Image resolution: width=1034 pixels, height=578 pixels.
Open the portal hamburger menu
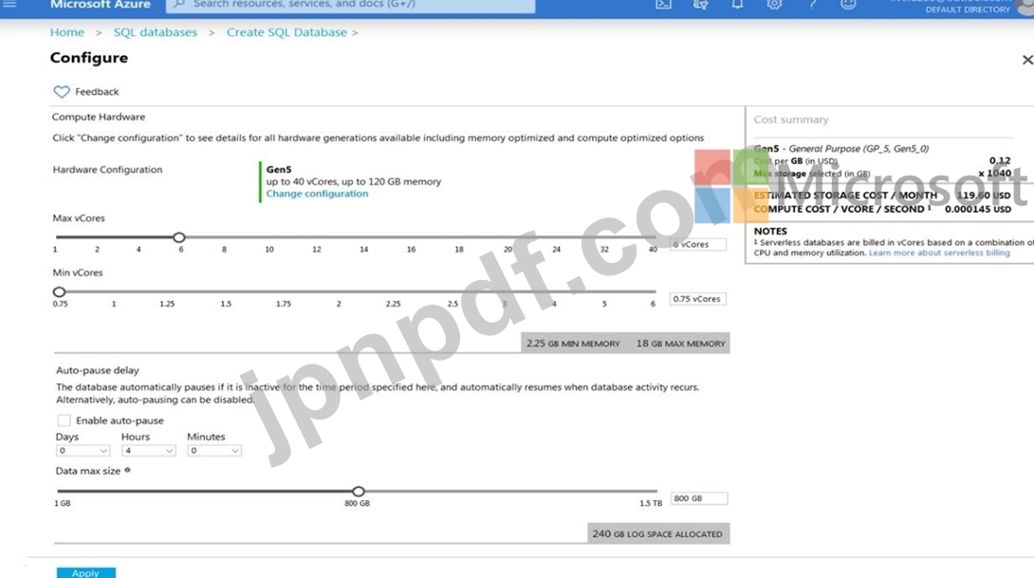[9, 4]
